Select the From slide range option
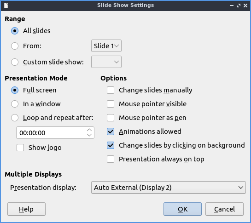 [15, 46]
